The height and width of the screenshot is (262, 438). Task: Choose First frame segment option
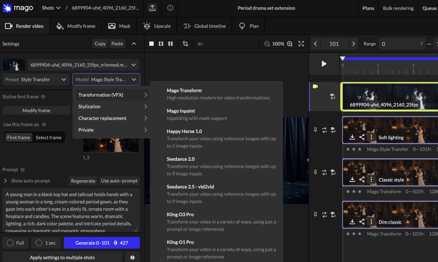pyautogui.click(x=19, y=138)
